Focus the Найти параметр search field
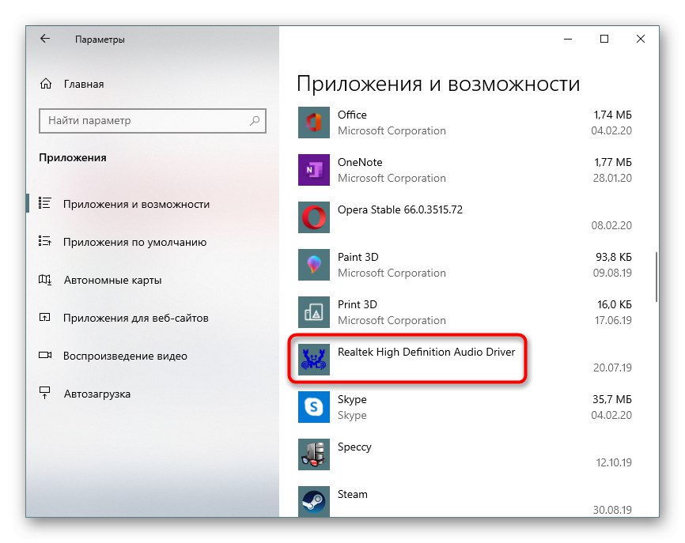The image size is (685, 543). pyautogui.click(x=153, y=120)
